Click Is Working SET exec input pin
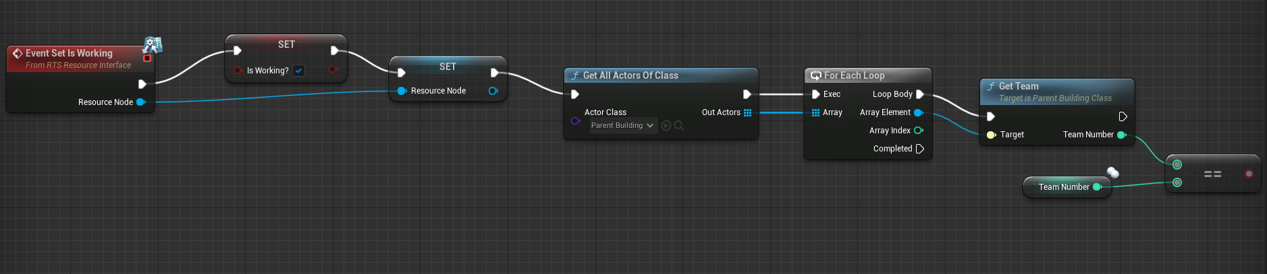Image resolution: width=1267 pixels, height=274 pixels. [x=237, y=50]
